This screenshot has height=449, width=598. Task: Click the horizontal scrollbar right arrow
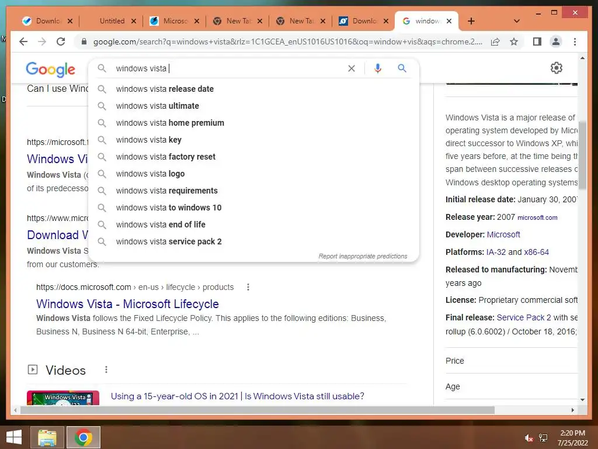click(x=572, y=410)
